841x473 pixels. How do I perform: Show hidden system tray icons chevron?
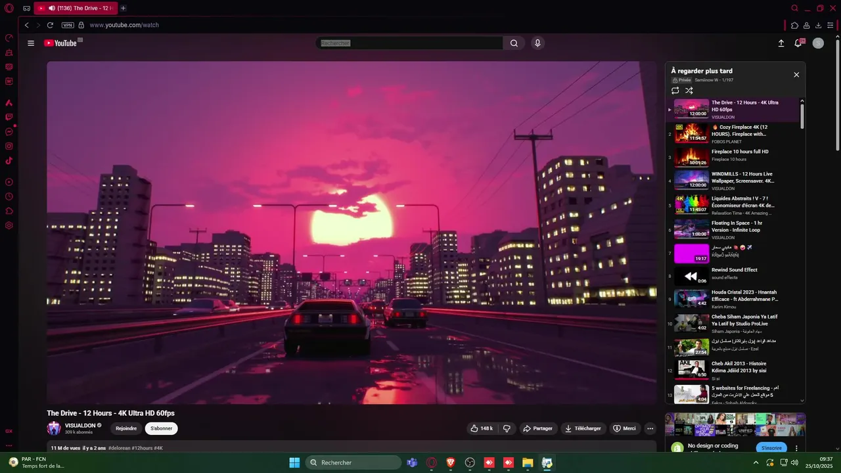coord(756,462)
